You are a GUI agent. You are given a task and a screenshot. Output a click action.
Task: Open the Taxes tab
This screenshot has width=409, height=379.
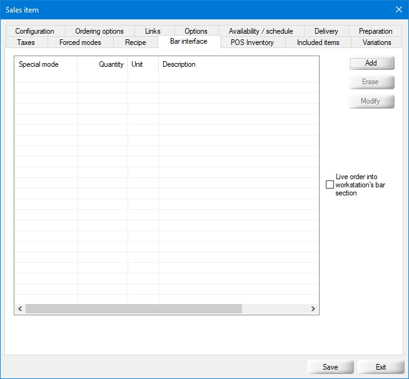coord(26,42)
